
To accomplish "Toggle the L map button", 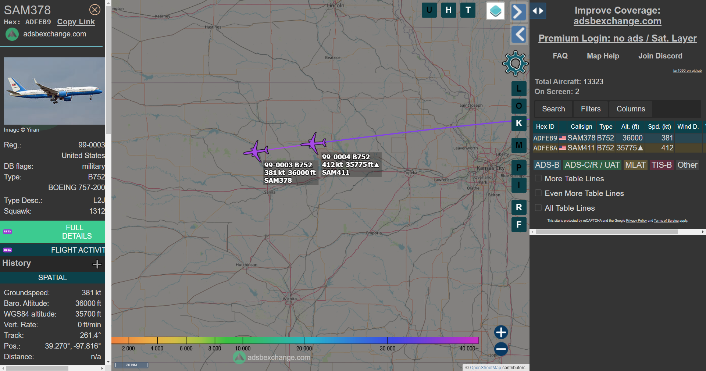I will 519,89.
